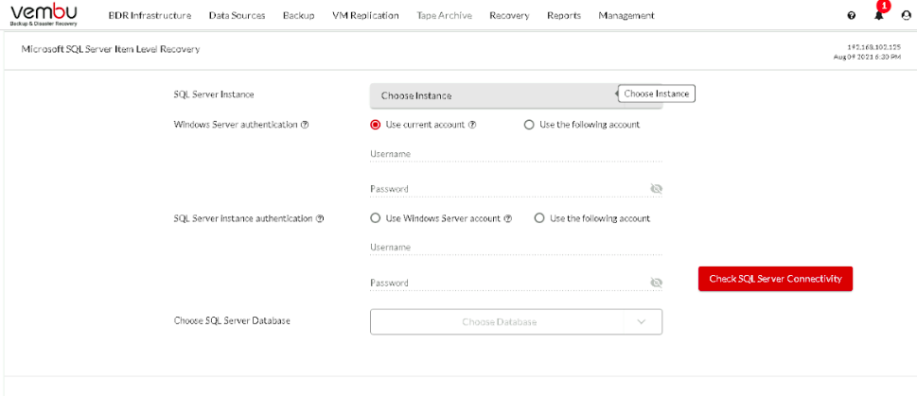Click SQL instance Username field

pyautogui.click(x=516, y=247)
